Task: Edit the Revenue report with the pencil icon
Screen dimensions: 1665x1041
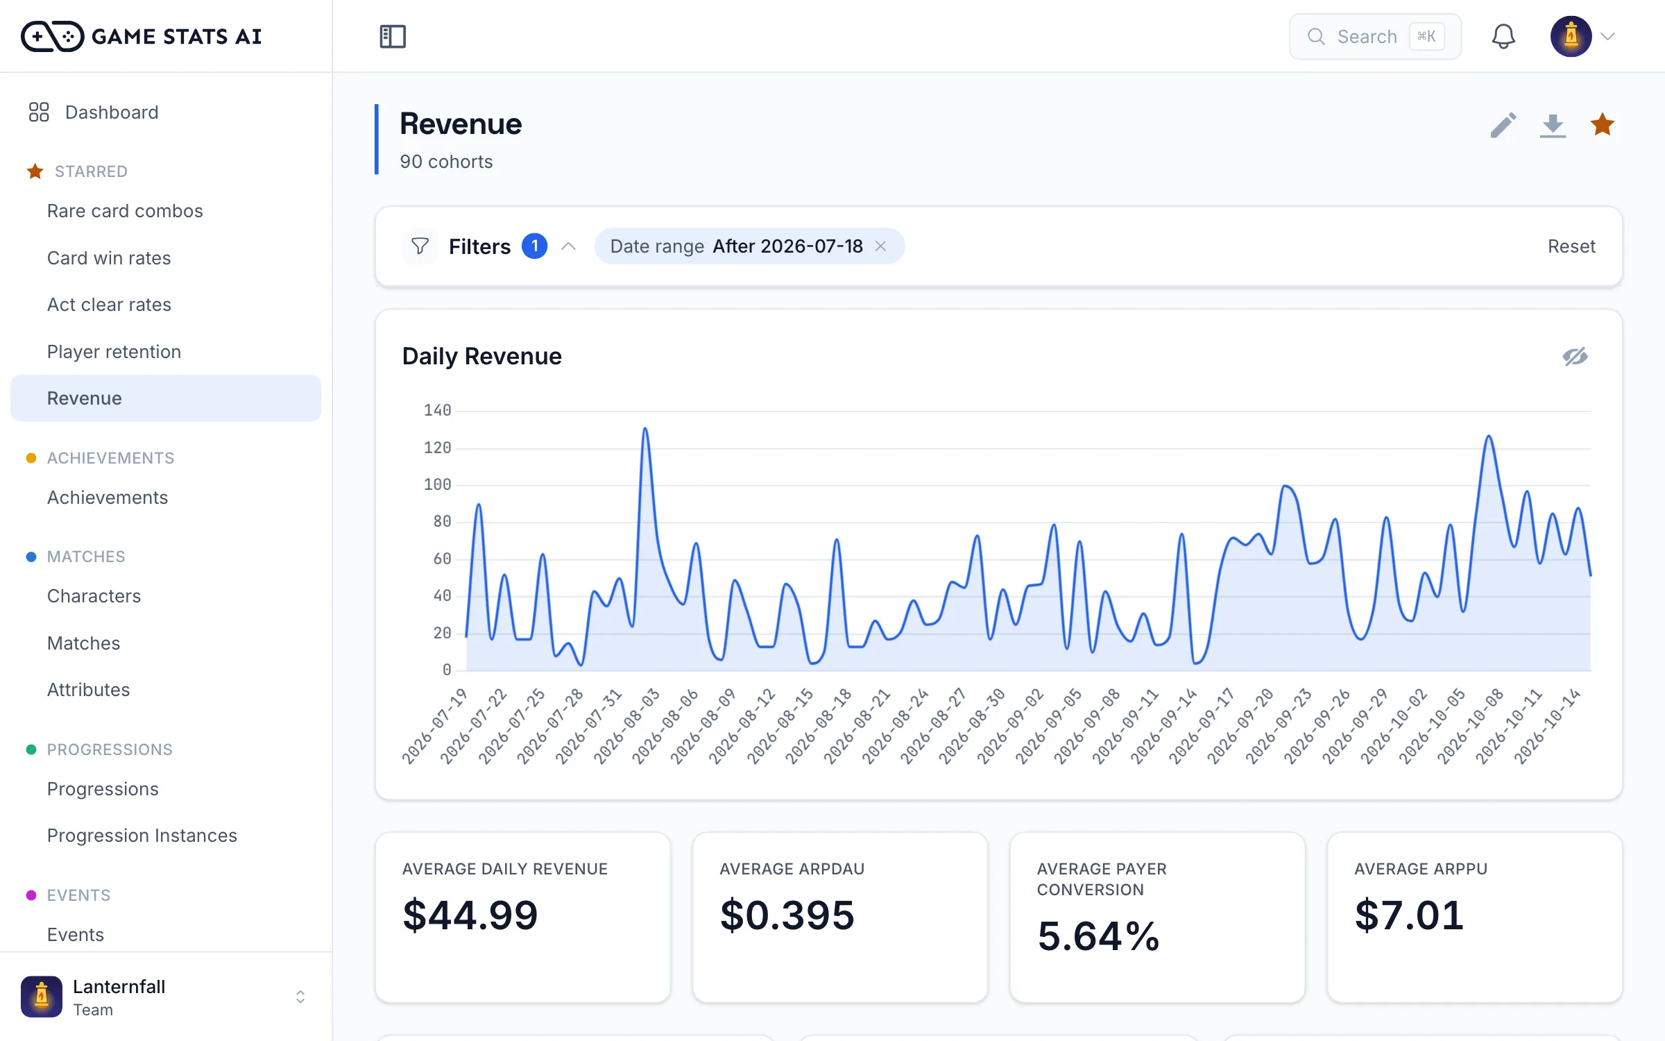Action: tap(1503, 126)
